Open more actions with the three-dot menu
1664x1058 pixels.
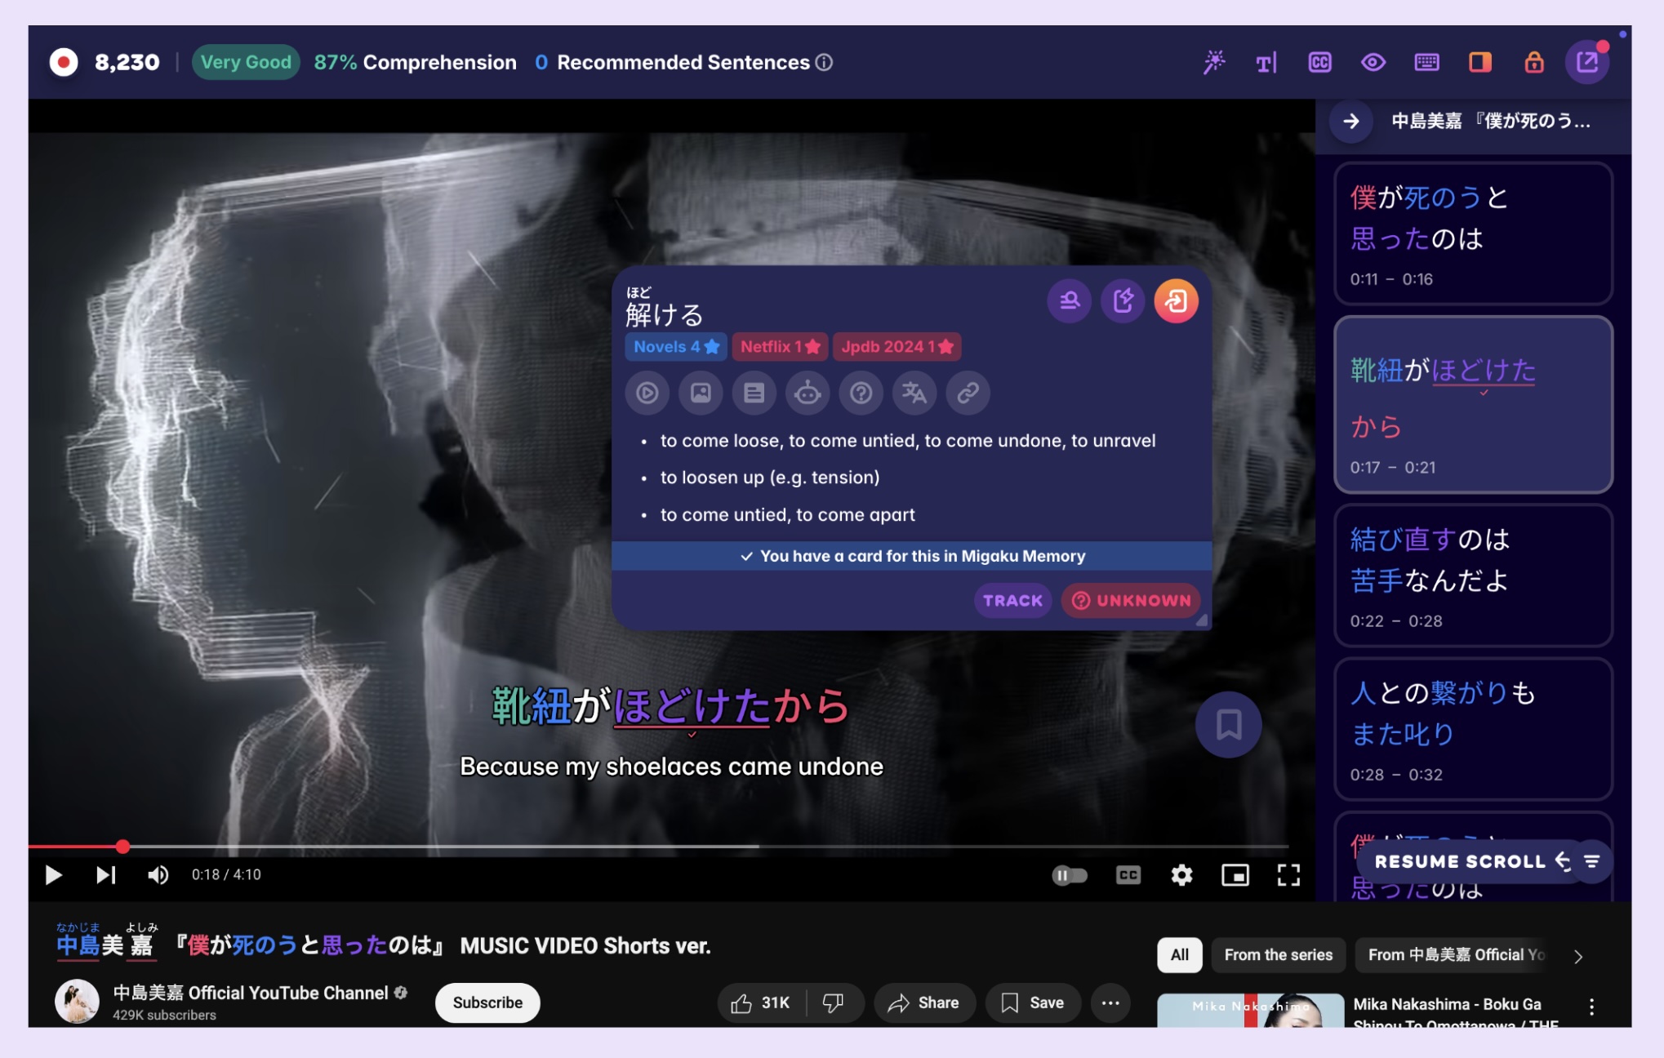pos(1110,1003)
